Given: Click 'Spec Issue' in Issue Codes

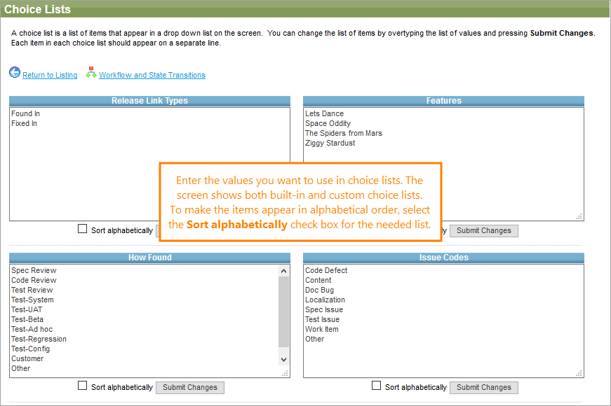Looking at the screenshot, I should pyautogui.click(x=324, y=309).
